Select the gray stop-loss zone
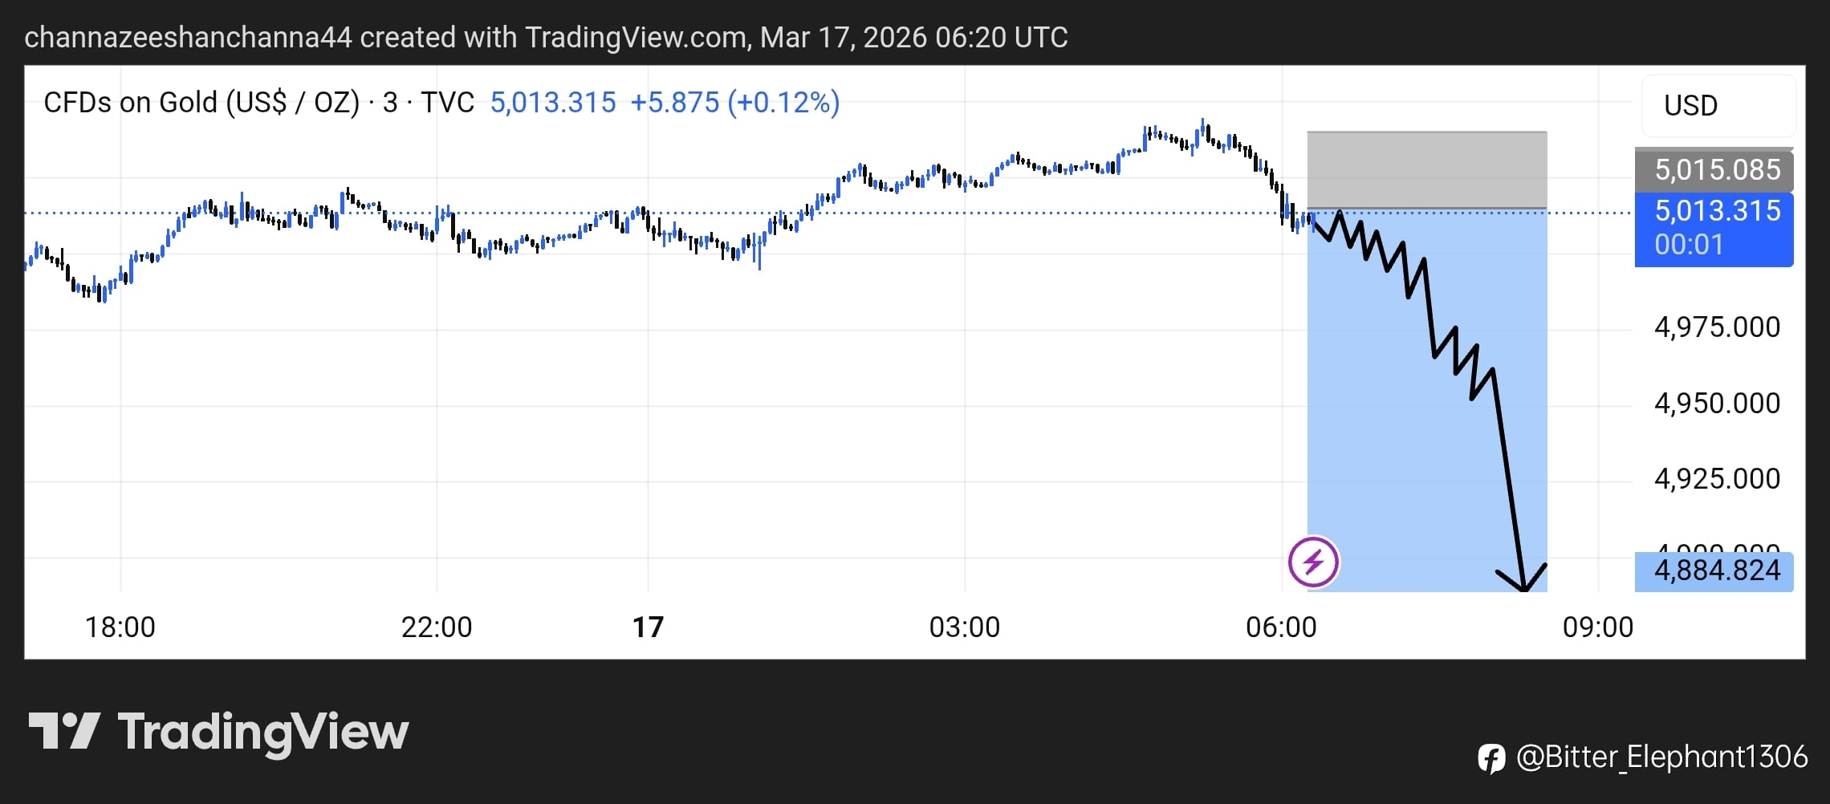The height and width of the screenshot is (804, 1830). [1426, 169]
